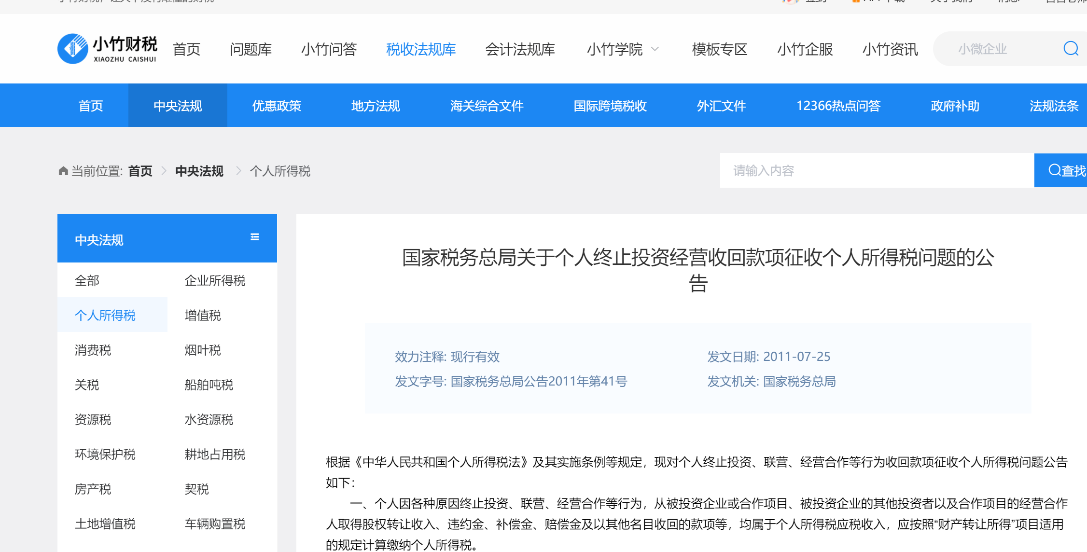This screenshot has height=552, width=1087.
Task: Collapse the 中央法规 sidebar menu icon
Action: (255, 237)
